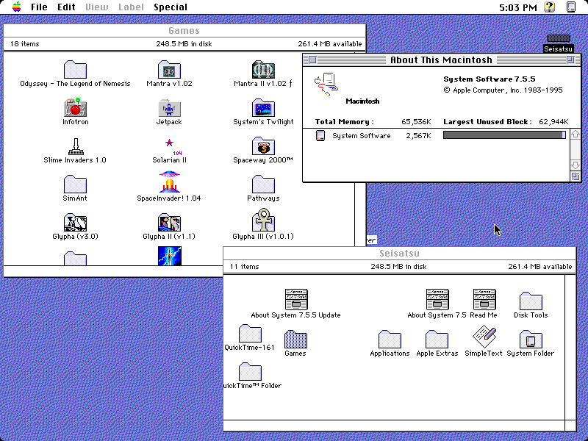Viewport: 588px width, 441px height.
Task: Click the down arrow in About This Macintosh scrollbar
Action: pos(576,165)
